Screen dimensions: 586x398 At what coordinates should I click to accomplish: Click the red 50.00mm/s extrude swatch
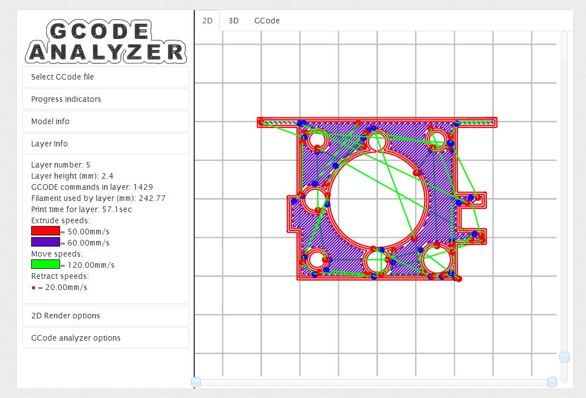pyautogui.click(x=46, y=231)
